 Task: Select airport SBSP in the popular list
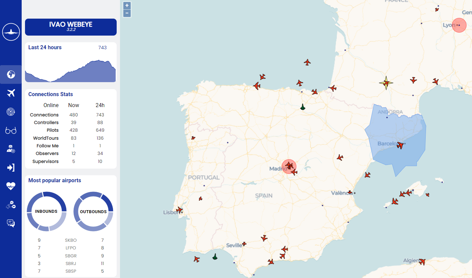pos(71,271)
